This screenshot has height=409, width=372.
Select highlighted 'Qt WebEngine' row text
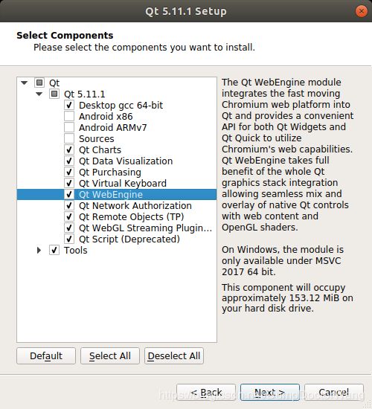click(111, 195)
